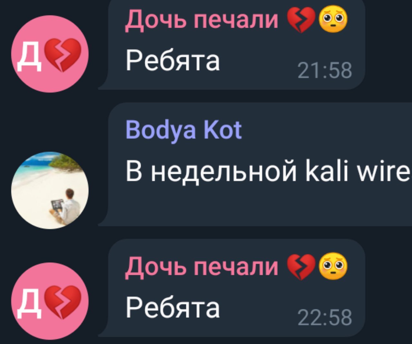Open the bottom Дочь печали sender name
This screenshot has height=344, width=412.
click(201, 266)
